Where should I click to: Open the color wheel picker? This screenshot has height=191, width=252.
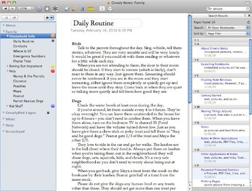[x=67, y=9]
